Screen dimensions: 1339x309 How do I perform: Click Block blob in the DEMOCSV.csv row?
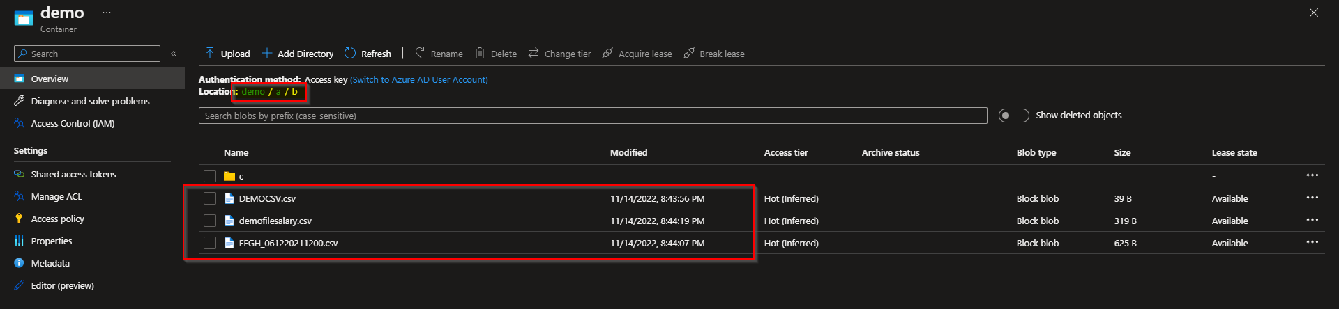1038,198
